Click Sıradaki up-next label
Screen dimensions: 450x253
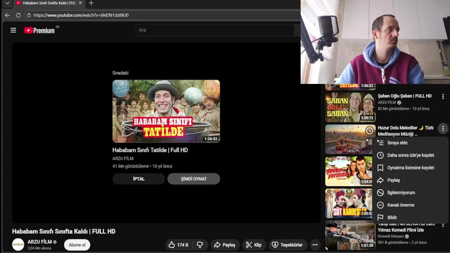[120, 73]
